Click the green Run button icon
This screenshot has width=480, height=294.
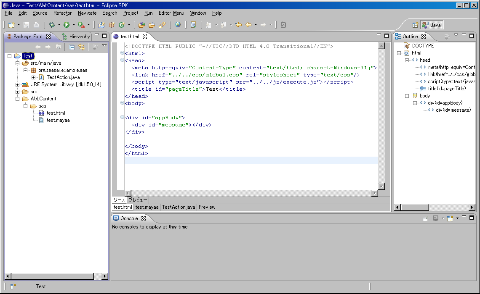tap(67, 25)
